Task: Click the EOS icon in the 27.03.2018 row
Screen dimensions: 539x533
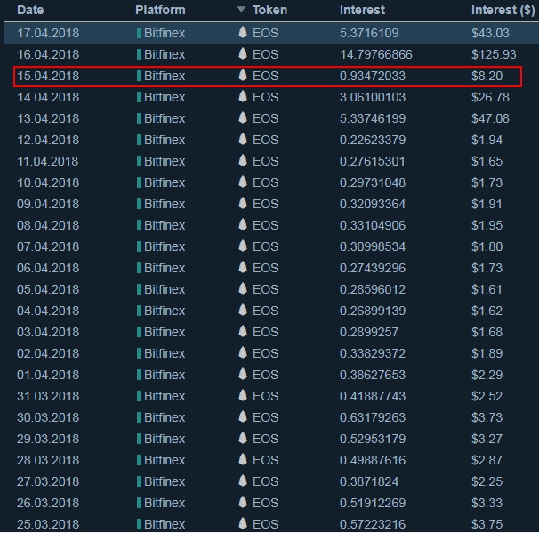Action: coord(243,481)
